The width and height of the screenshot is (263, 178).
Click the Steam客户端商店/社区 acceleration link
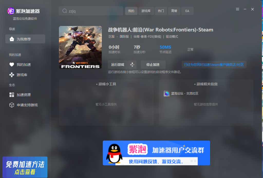coord(214,65)
